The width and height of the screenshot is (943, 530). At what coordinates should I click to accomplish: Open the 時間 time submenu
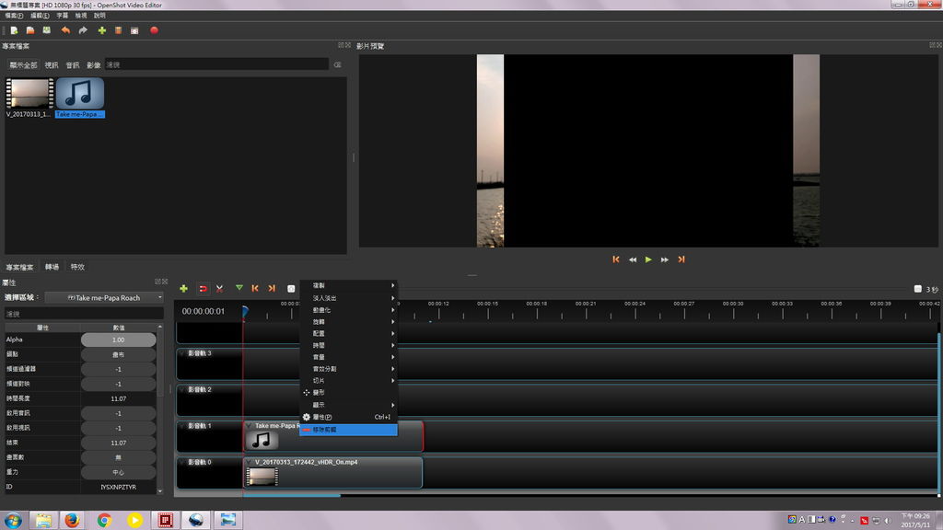tap(348, 346)
